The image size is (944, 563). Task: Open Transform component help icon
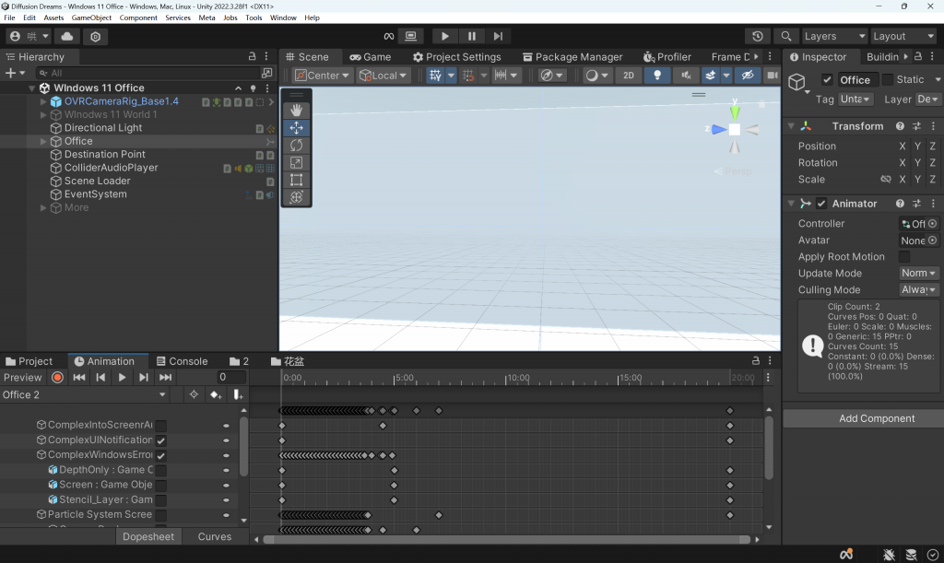[900, 126]
